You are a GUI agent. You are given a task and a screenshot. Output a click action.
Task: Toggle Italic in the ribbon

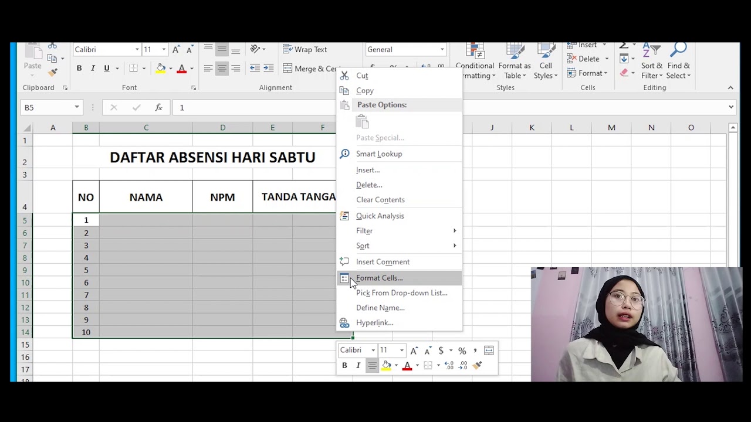[x=93, y=69]
